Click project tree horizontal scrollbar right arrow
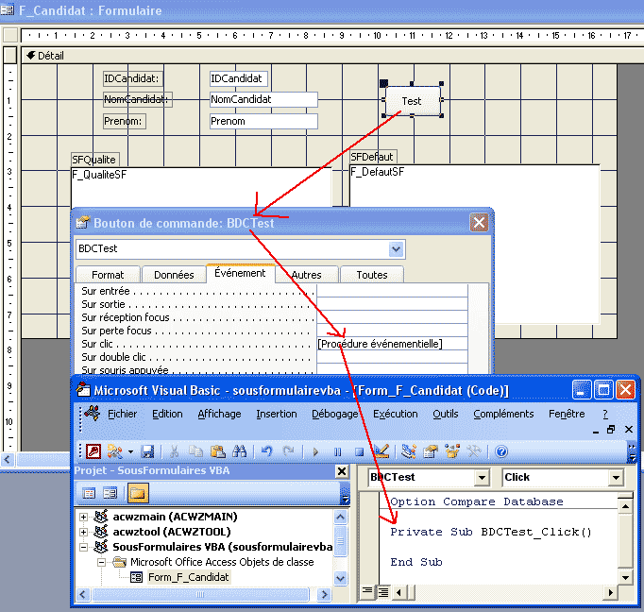The width and height of the screenshot is (644, 612). pos(324,594)
